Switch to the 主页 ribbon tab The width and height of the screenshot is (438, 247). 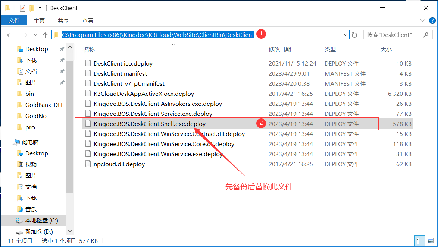39,20
